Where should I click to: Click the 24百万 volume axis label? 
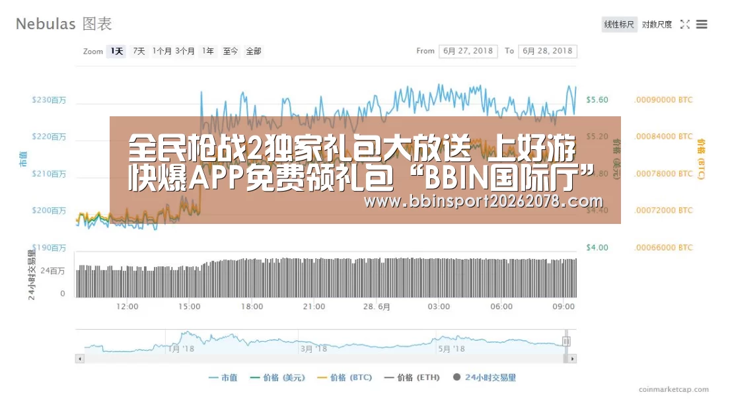[x=53, y=271]
